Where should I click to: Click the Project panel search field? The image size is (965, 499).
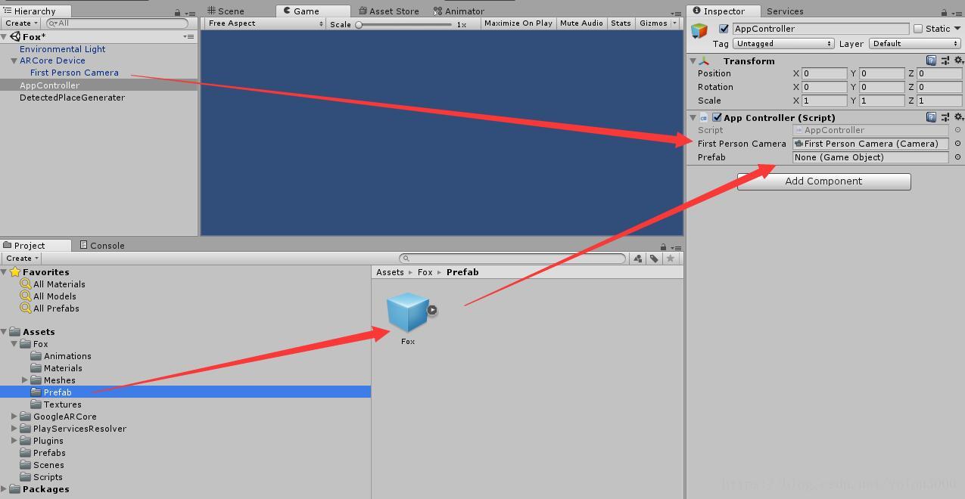pyautogui.click(x=512, y=259)
